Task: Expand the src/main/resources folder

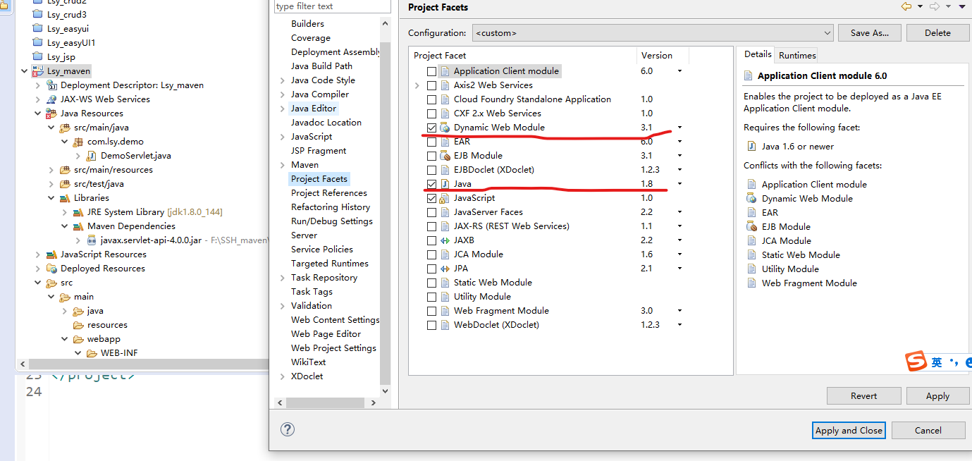Action: point(51,170)
